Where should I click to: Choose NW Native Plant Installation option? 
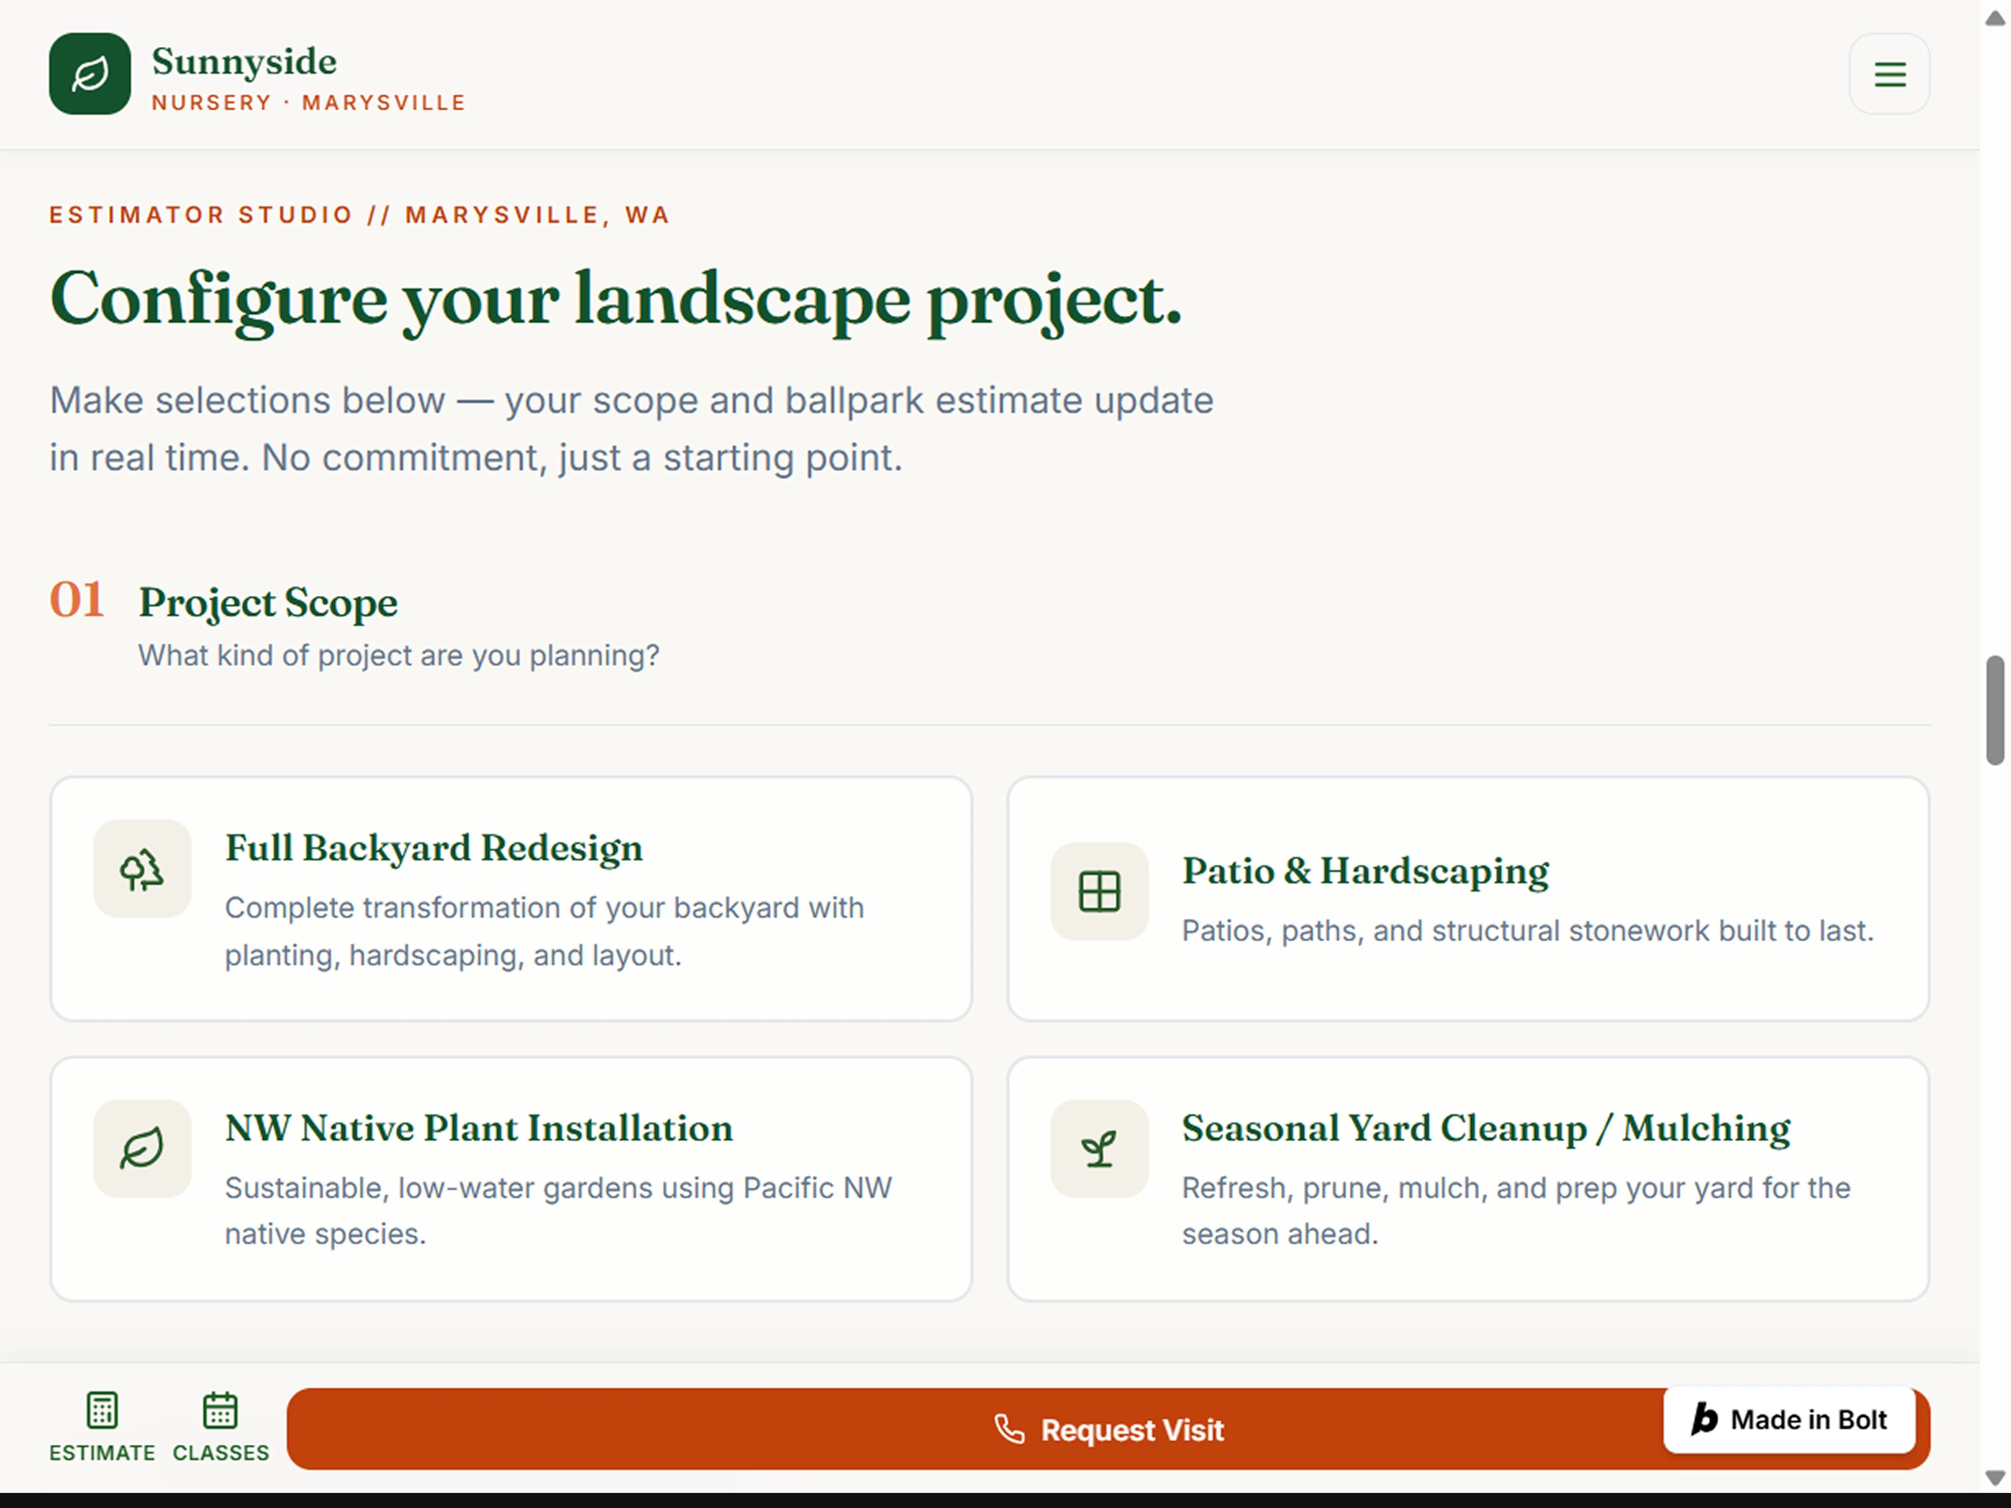click(x=511, y=1179)
